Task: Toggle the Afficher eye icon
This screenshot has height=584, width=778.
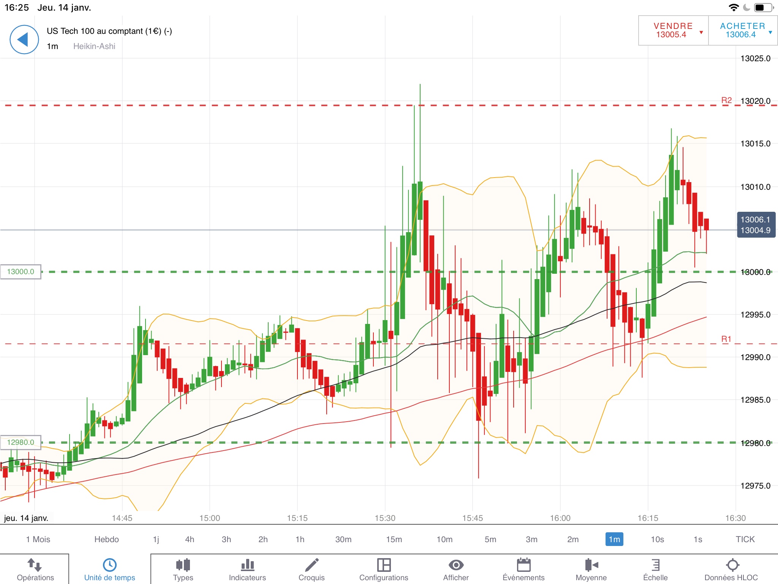Action: [x=456, y=565]
